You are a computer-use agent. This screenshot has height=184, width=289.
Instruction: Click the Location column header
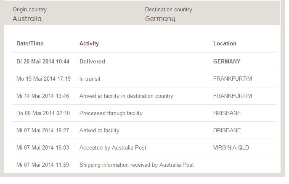click(x=225, y=44)
